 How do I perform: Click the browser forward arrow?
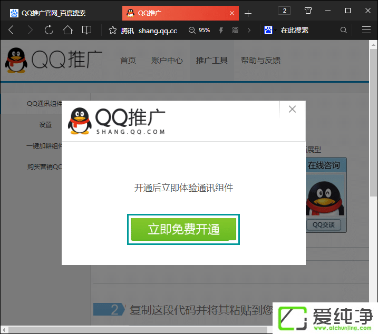[x=30, y=30]
